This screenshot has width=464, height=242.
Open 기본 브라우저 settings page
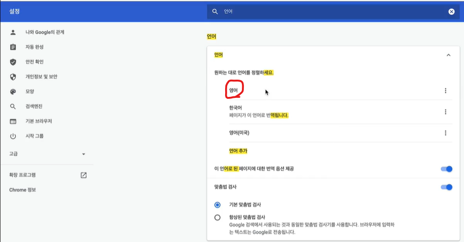point(39,121)
